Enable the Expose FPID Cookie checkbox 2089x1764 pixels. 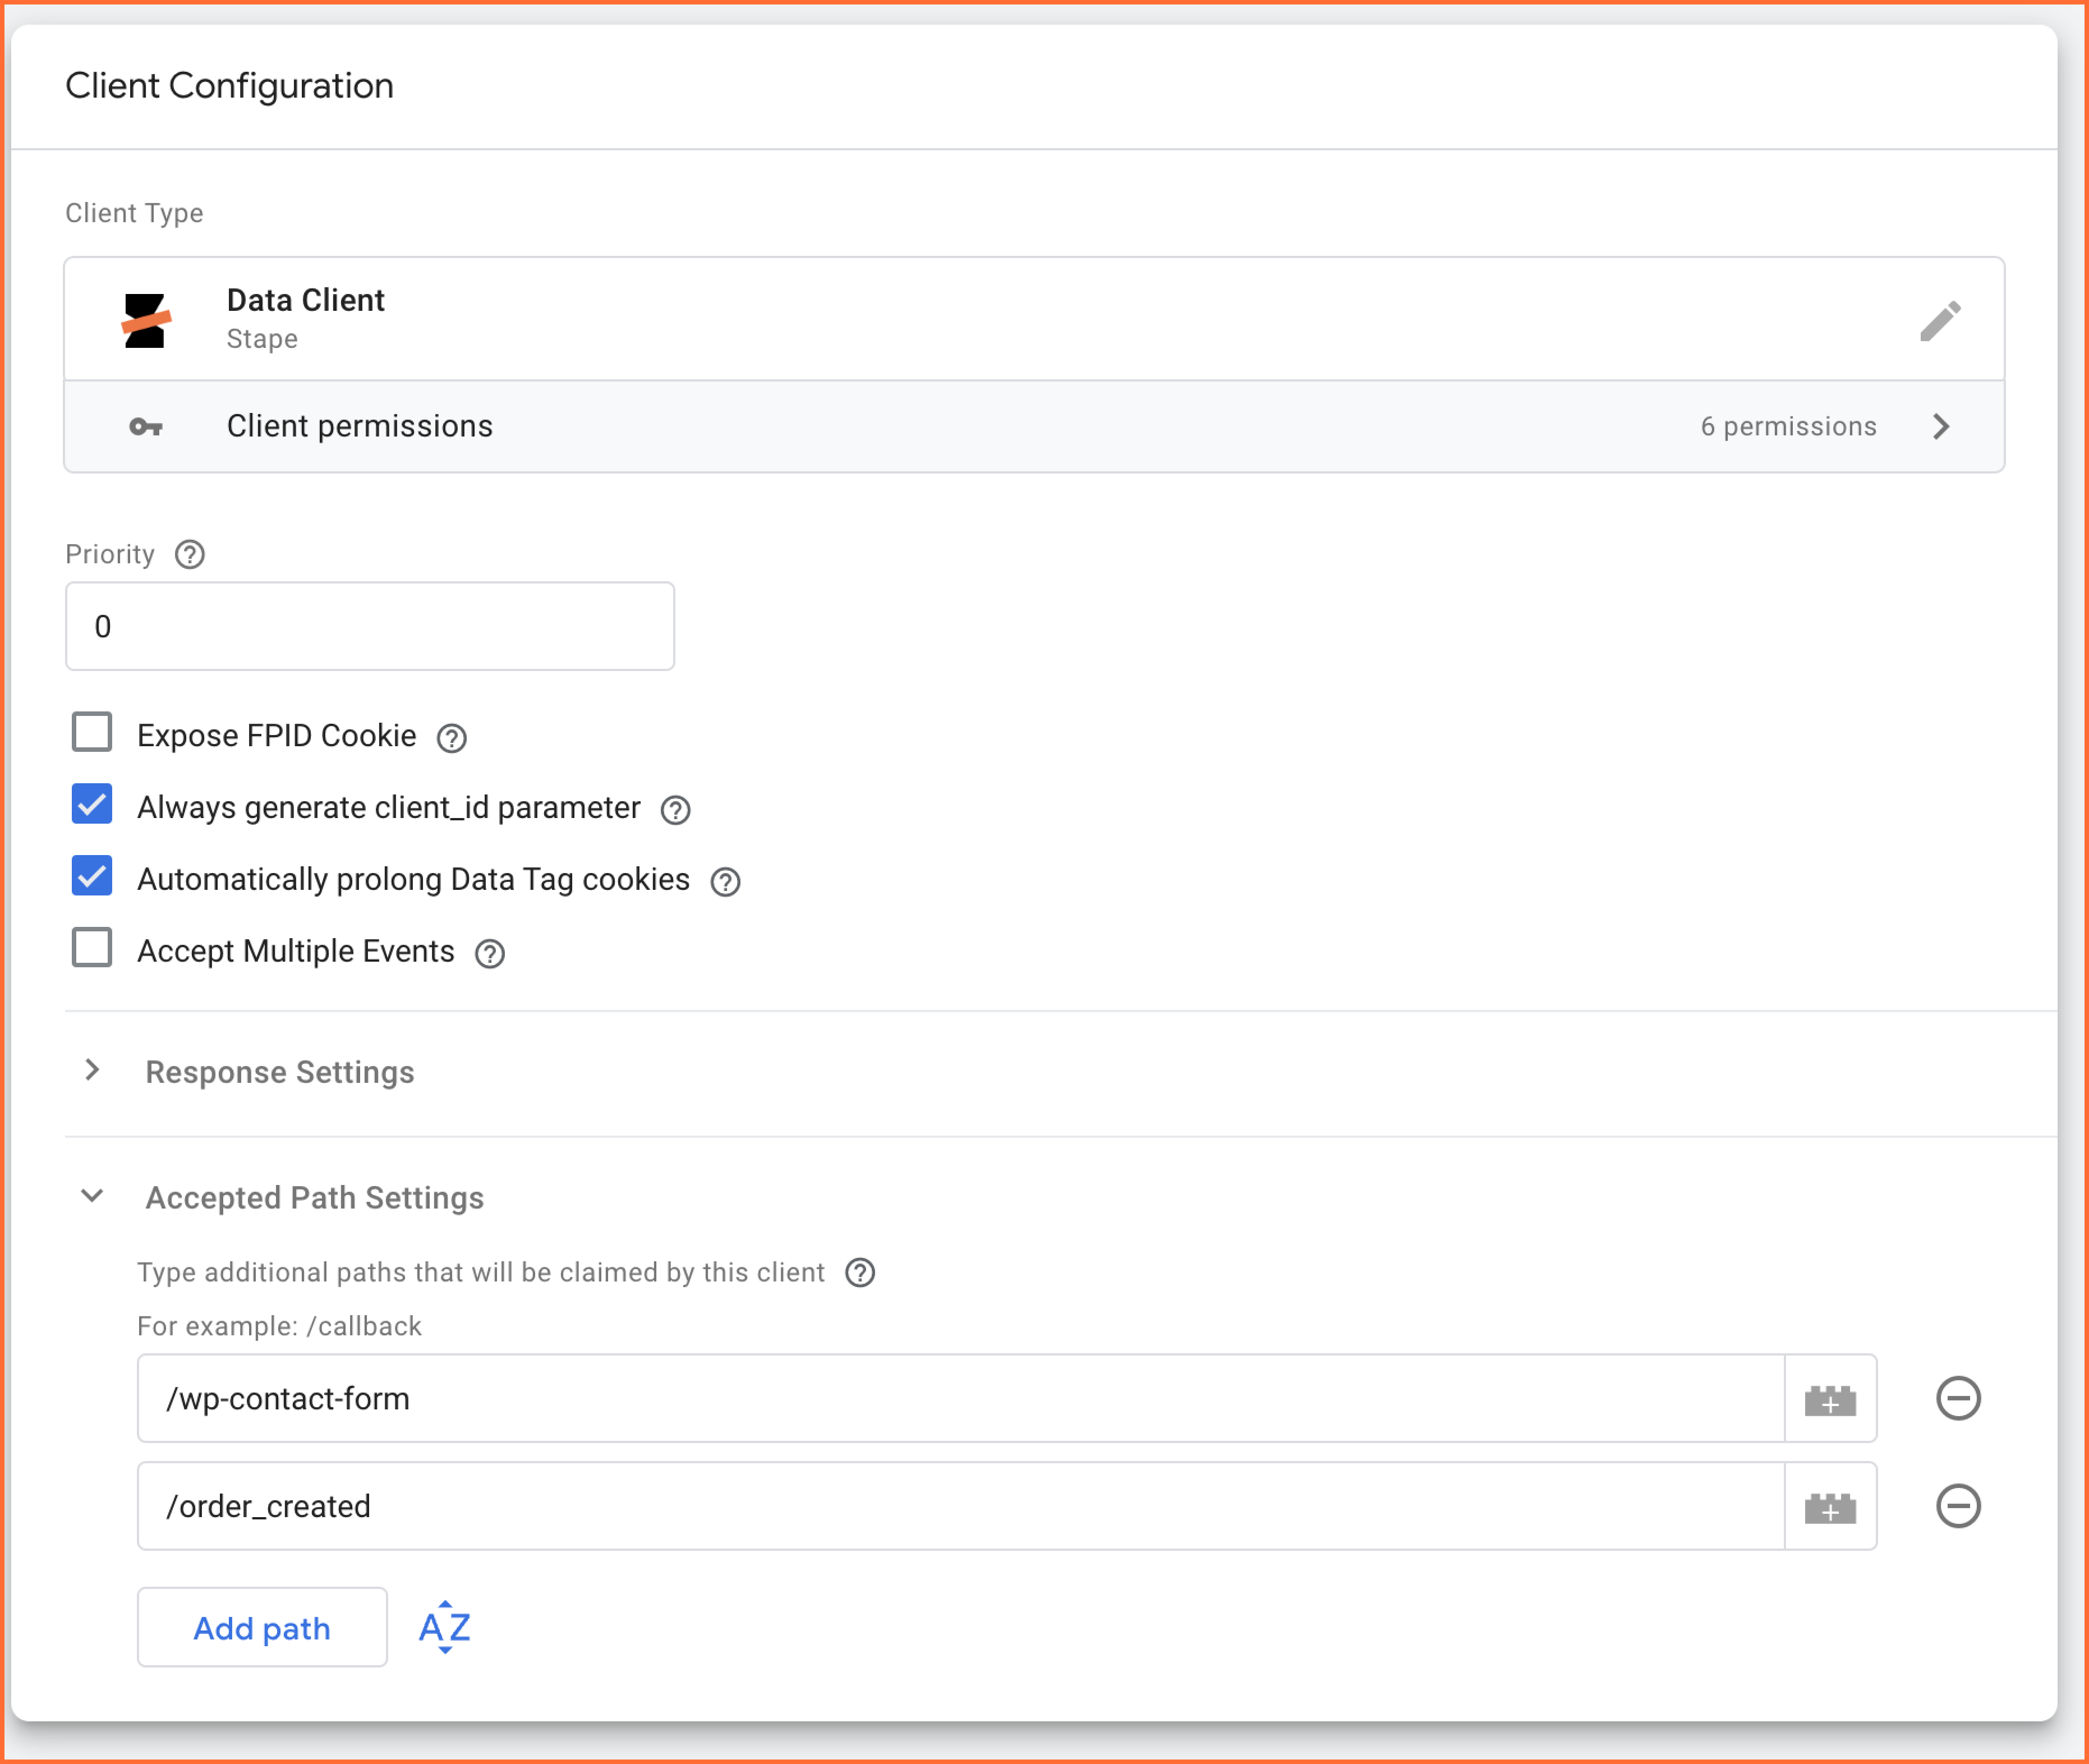tap(92, 732)
